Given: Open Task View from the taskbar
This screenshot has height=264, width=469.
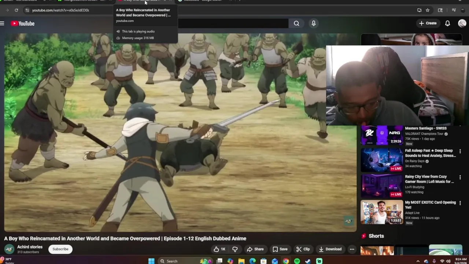Looking at the screenshot, I should pyautogui.click(x=219, y=261).
